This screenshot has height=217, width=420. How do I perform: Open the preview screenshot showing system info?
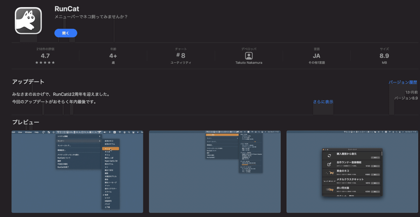point(215,171)
